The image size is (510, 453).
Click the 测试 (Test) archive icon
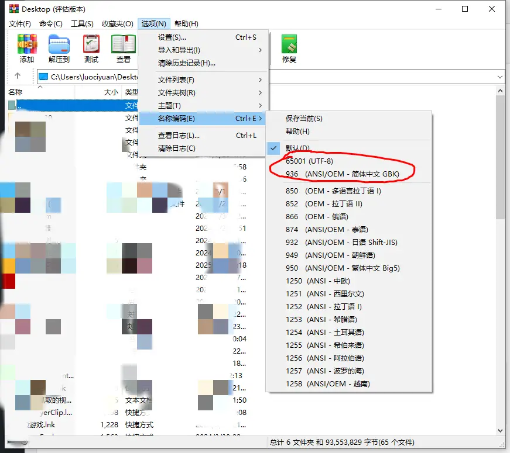coord(91,48)
